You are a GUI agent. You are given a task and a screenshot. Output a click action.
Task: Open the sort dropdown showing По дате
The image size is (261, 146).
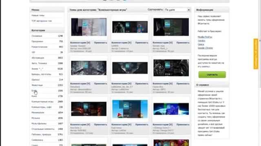[x=177, y=10]
